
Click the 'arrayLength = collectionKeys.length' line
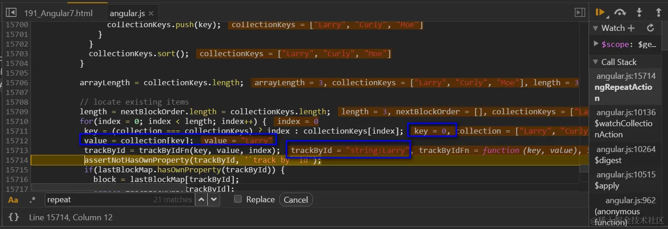162,82
